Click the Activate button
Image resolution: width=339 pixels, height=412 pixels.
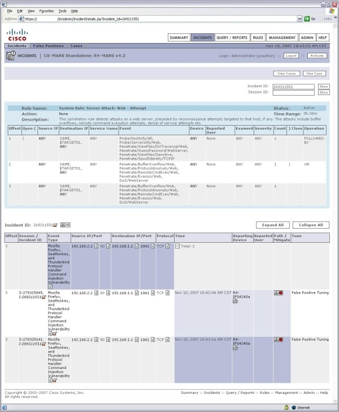317,55
